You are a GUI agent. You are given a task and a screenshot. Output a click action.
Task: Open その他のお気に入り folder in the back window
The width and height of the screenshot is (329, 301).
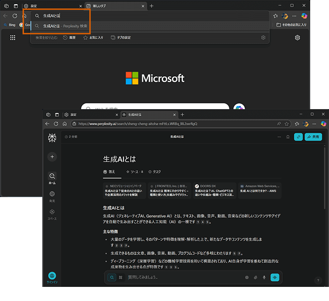coord(291,25)
